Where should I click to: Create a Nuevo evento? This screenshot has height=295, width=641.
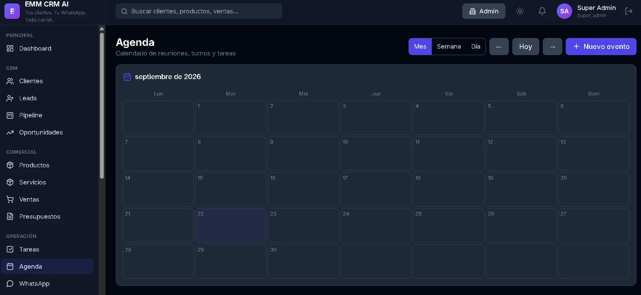[x=601, y=47]
